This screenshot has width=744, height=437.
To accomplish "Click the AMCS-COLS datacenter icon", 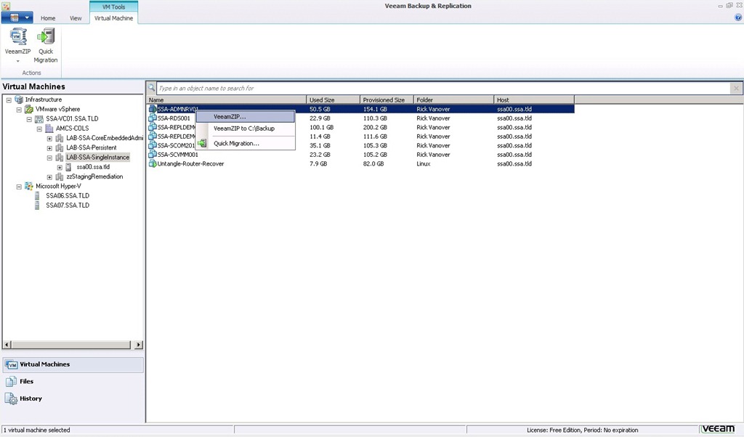I will point(49,128).
